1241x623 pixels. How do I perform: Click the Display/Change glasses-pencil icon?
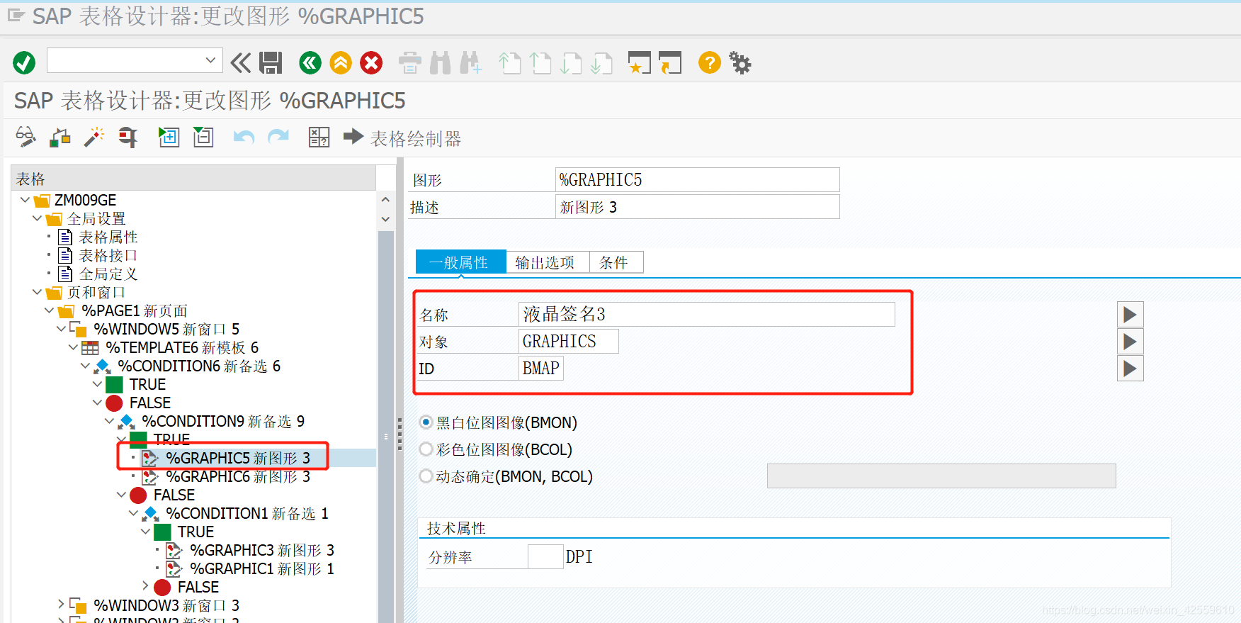(x=25, y=137)
